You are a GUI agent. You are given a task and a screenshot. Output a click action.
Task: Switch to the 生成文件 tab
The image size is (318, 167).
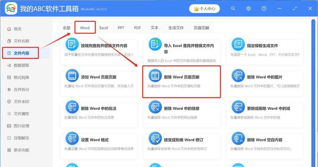[x=176, y=28]
